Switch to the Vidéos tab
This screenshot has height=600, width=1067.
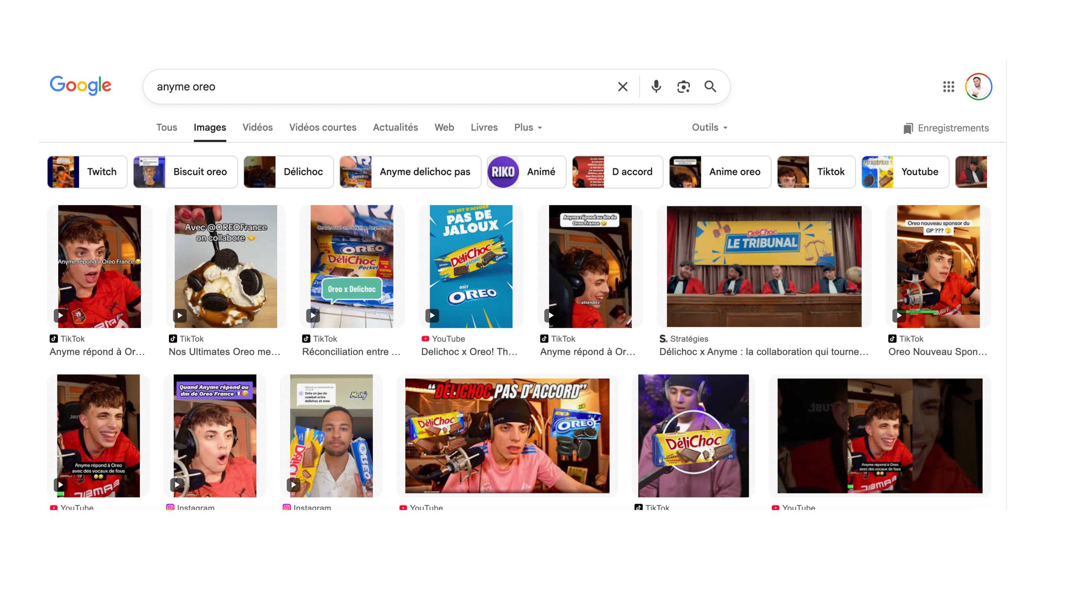[257, 127]
